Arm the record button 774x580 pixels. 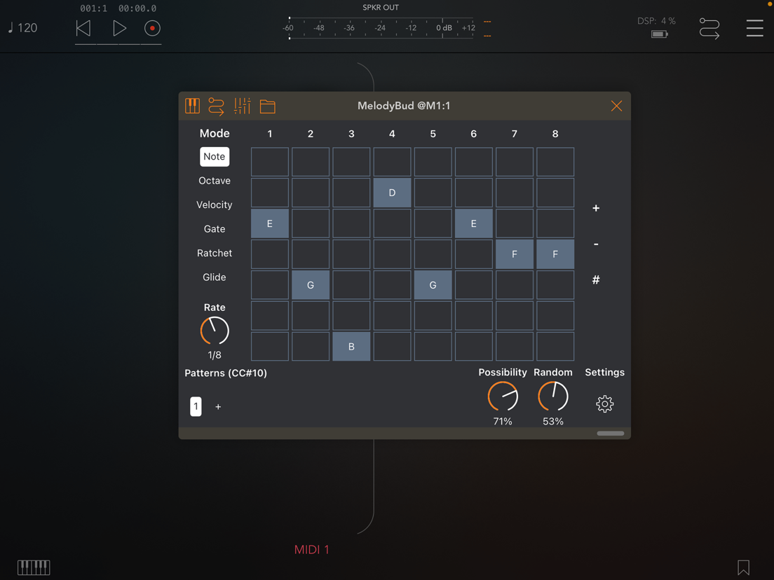[x=152, y=28]
